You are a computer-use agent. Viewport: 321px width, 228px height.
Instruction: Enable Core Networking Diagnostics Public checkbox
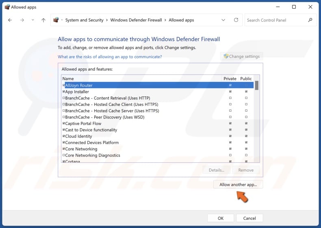[x=246, y=155]
